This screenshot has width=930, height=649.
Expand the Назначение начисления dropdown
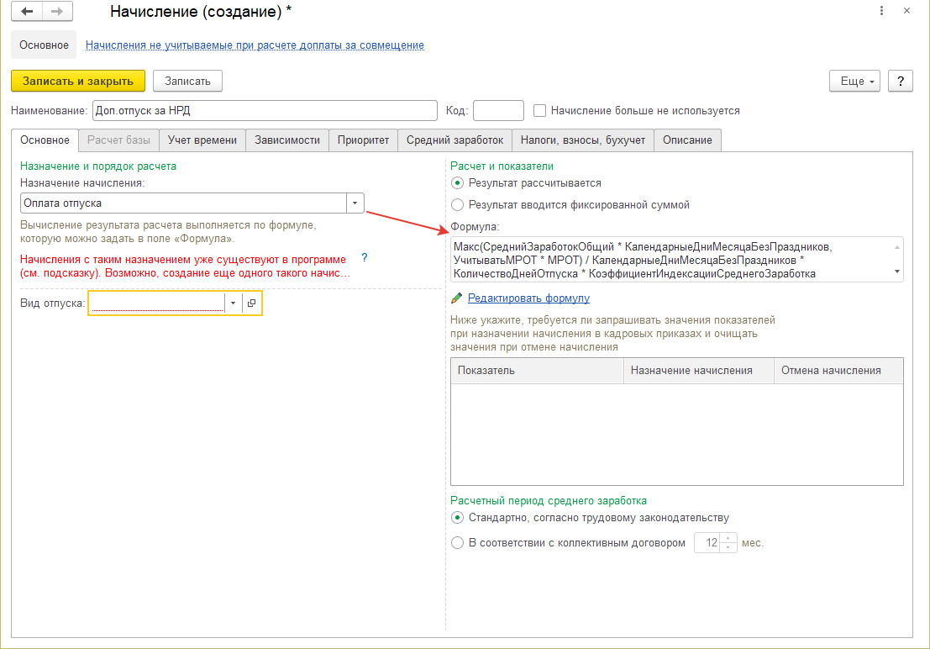point(355,203)
